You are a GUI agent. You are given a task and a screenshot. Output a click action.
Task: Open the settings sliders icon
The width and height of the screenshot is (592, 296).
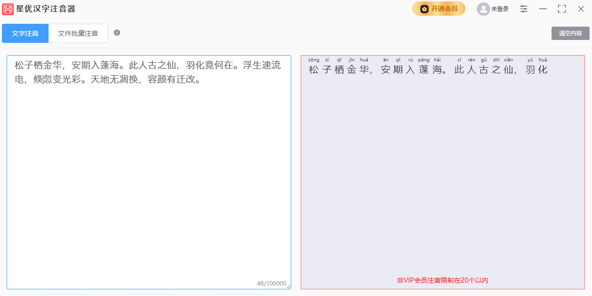pos(523,9)
